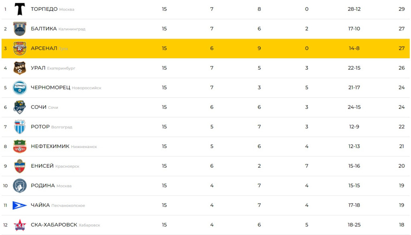The width and height of the screenshot is (411, 235).
Task: Click the Chernomorets Novorossiysk round logo
Action: pos(20,87)
